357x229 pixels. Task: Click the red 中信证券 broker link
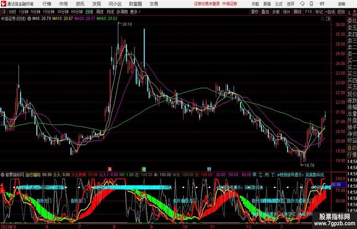click(229, 4)
